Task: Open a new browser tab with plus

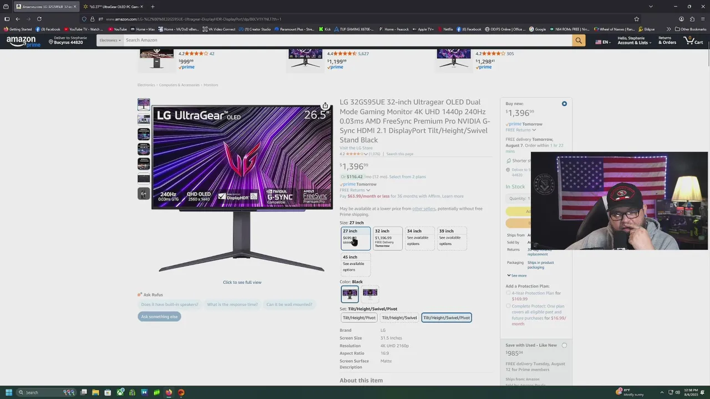Action: pos(153,7)
